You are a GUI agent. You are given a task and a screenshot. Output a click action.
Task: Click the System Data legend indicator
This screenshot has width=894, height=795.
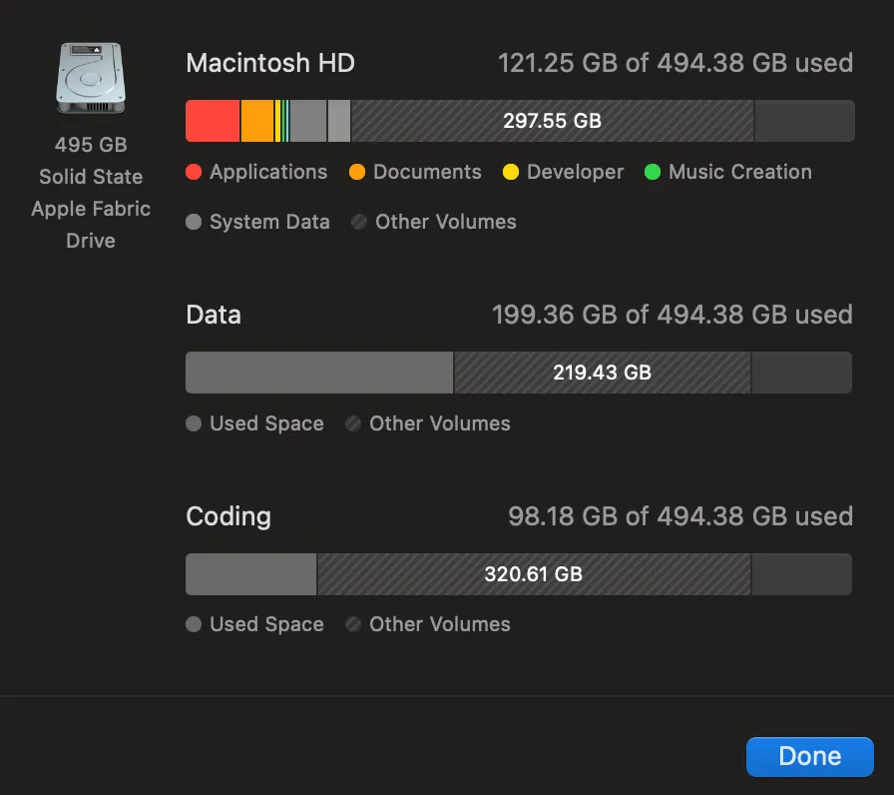193,222
